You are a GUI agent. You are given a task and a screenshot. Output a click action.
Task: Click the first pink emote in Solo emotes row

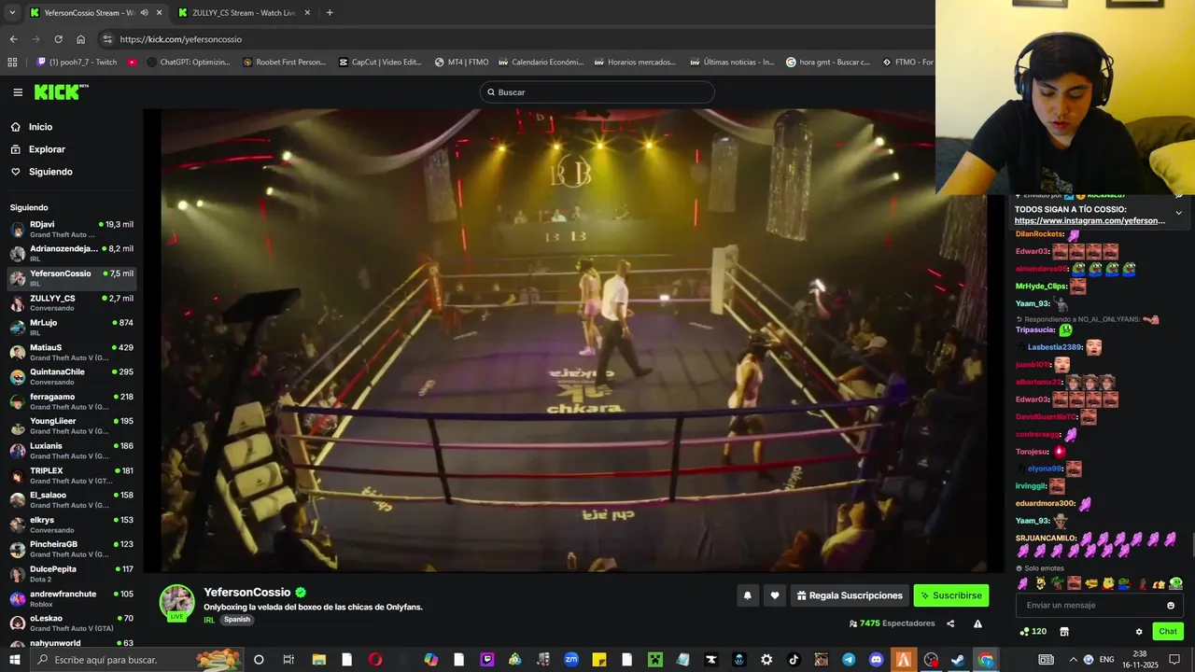pos(1023,583)
